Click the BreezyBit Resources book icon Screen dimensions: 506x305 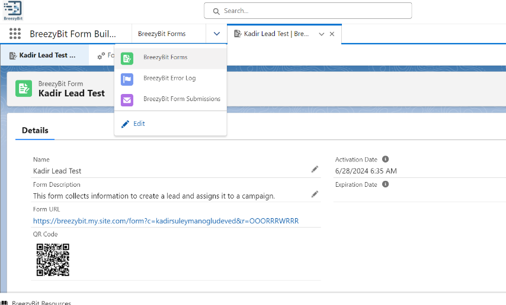tap(4, 303)
